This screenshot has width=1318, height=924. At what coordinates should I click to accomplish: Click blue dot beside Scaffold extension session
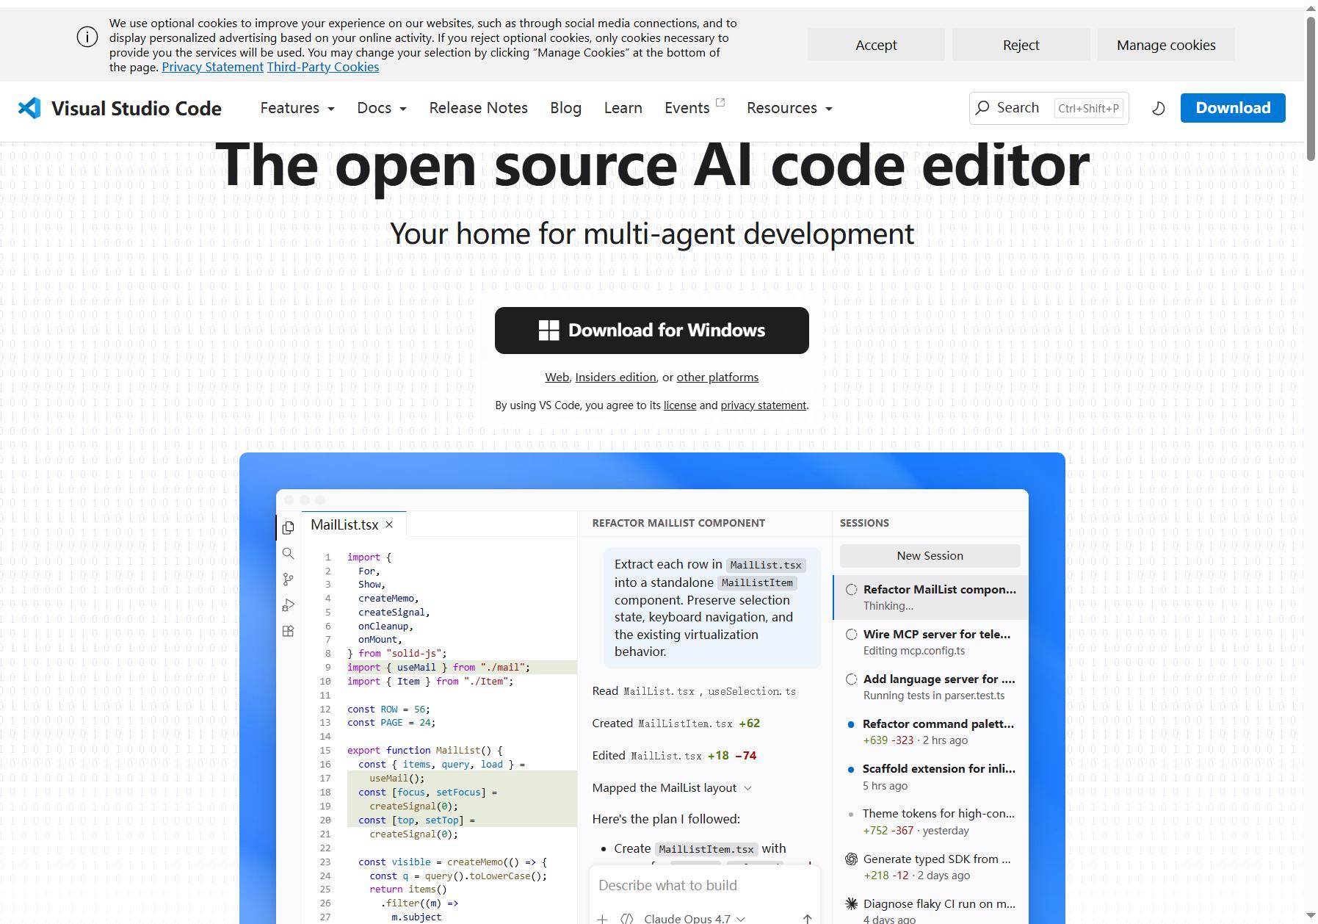pos(851,769)
